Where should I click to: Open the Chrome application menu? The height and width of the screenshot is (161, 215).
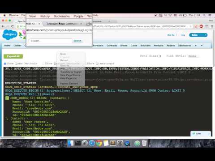click(13, 15)
